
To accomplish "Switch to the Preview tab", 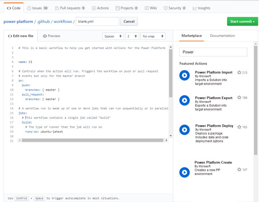I will click(x=51, y=36).
